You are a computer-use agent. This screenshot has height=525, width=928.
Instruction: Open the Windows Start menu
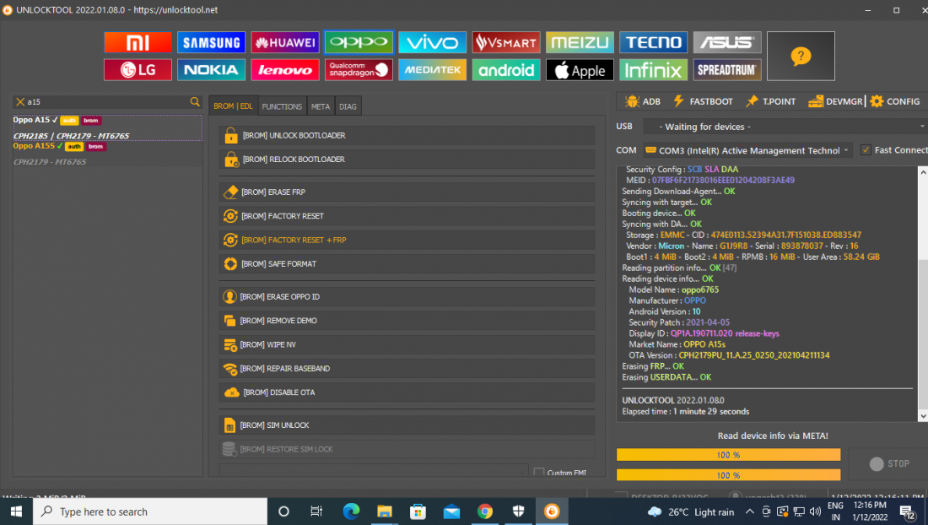pyautogui.click(x=16, y=511)
